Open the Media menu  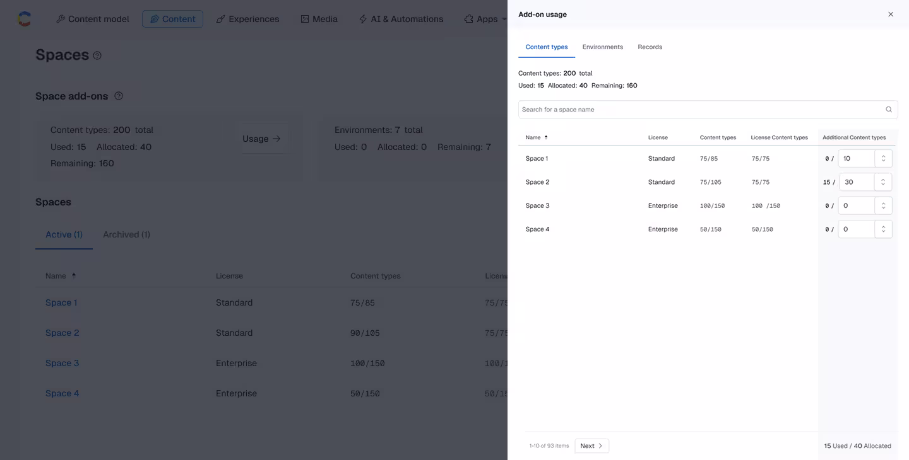(319, 19)
